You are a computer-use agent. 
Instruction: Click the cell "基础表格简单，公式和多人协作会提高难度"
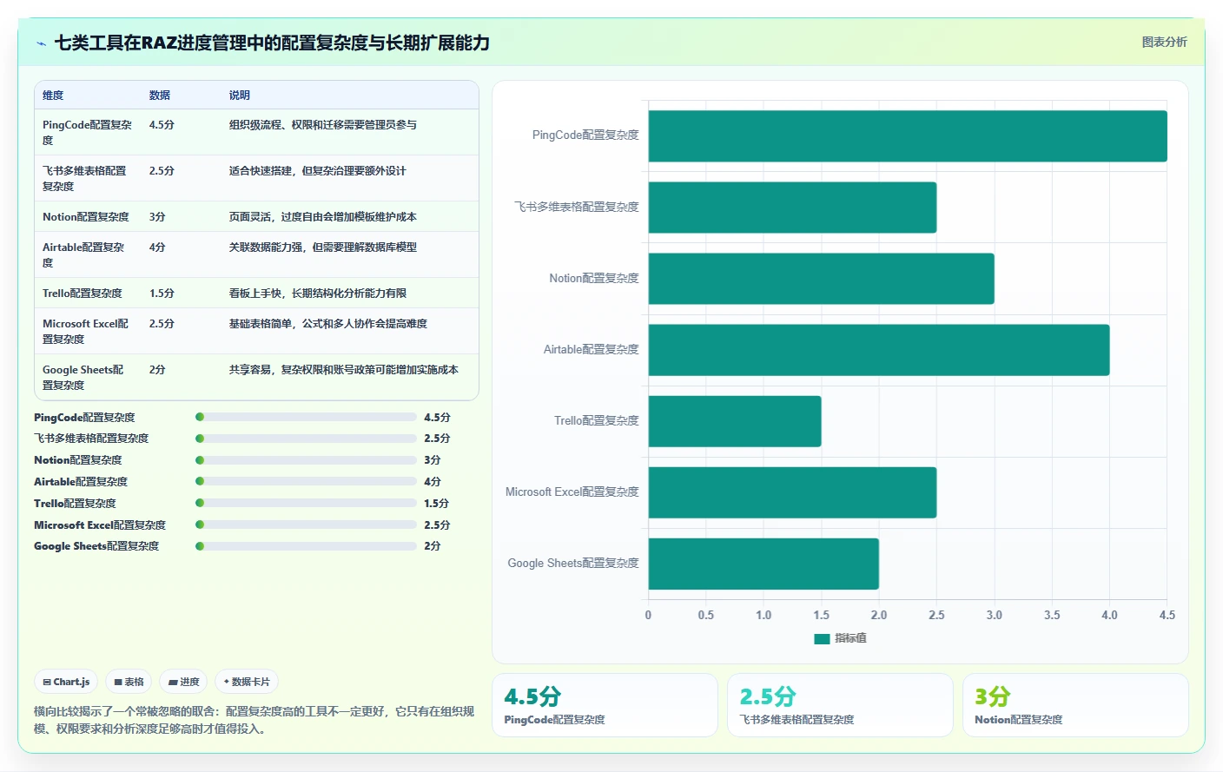click(328, 324)
